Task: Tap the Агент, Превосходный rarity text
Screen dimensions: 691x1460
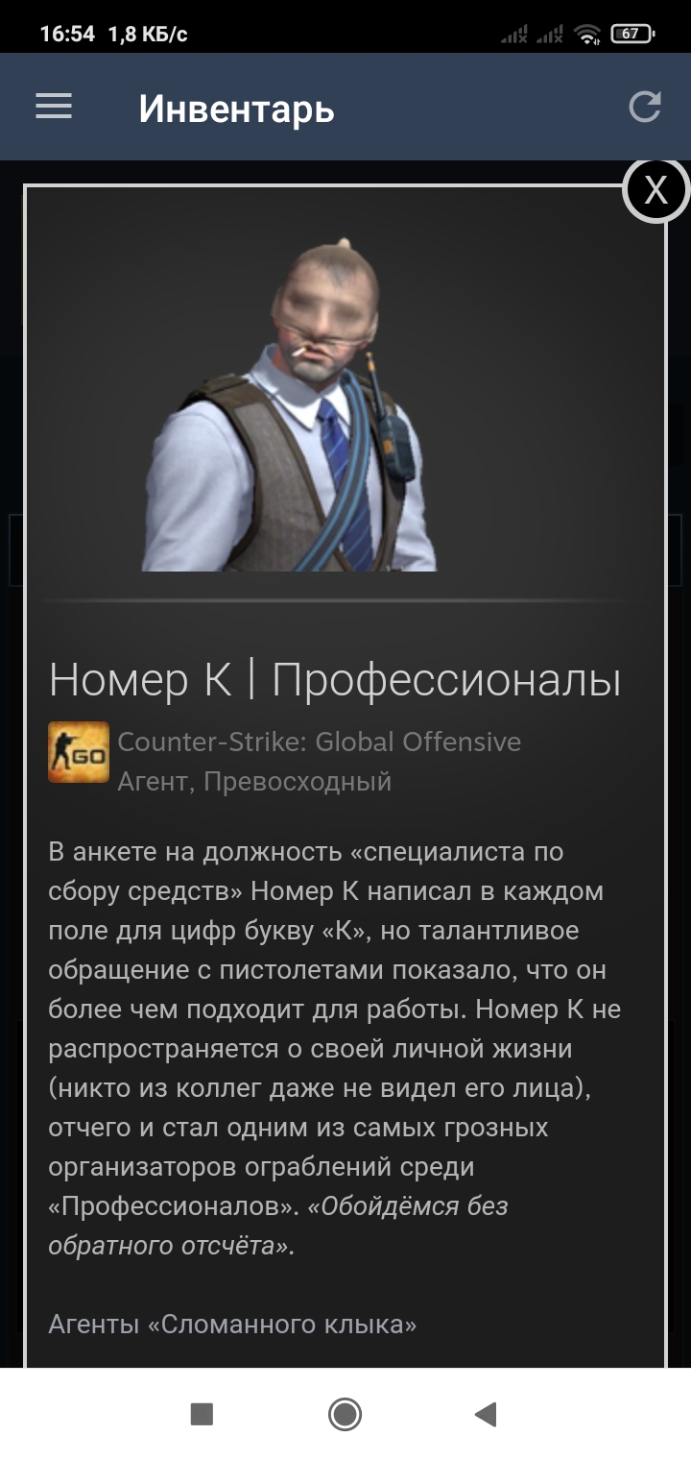Action: pos(254,781)
